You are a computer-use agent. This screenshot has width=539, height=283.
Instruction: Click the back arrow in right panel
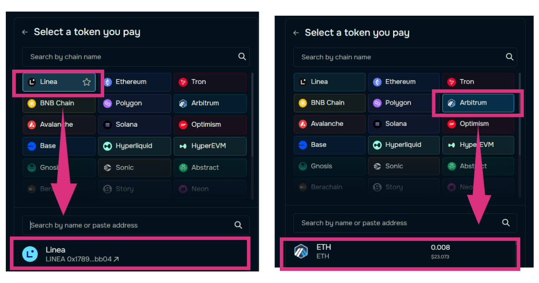point(296,33)
